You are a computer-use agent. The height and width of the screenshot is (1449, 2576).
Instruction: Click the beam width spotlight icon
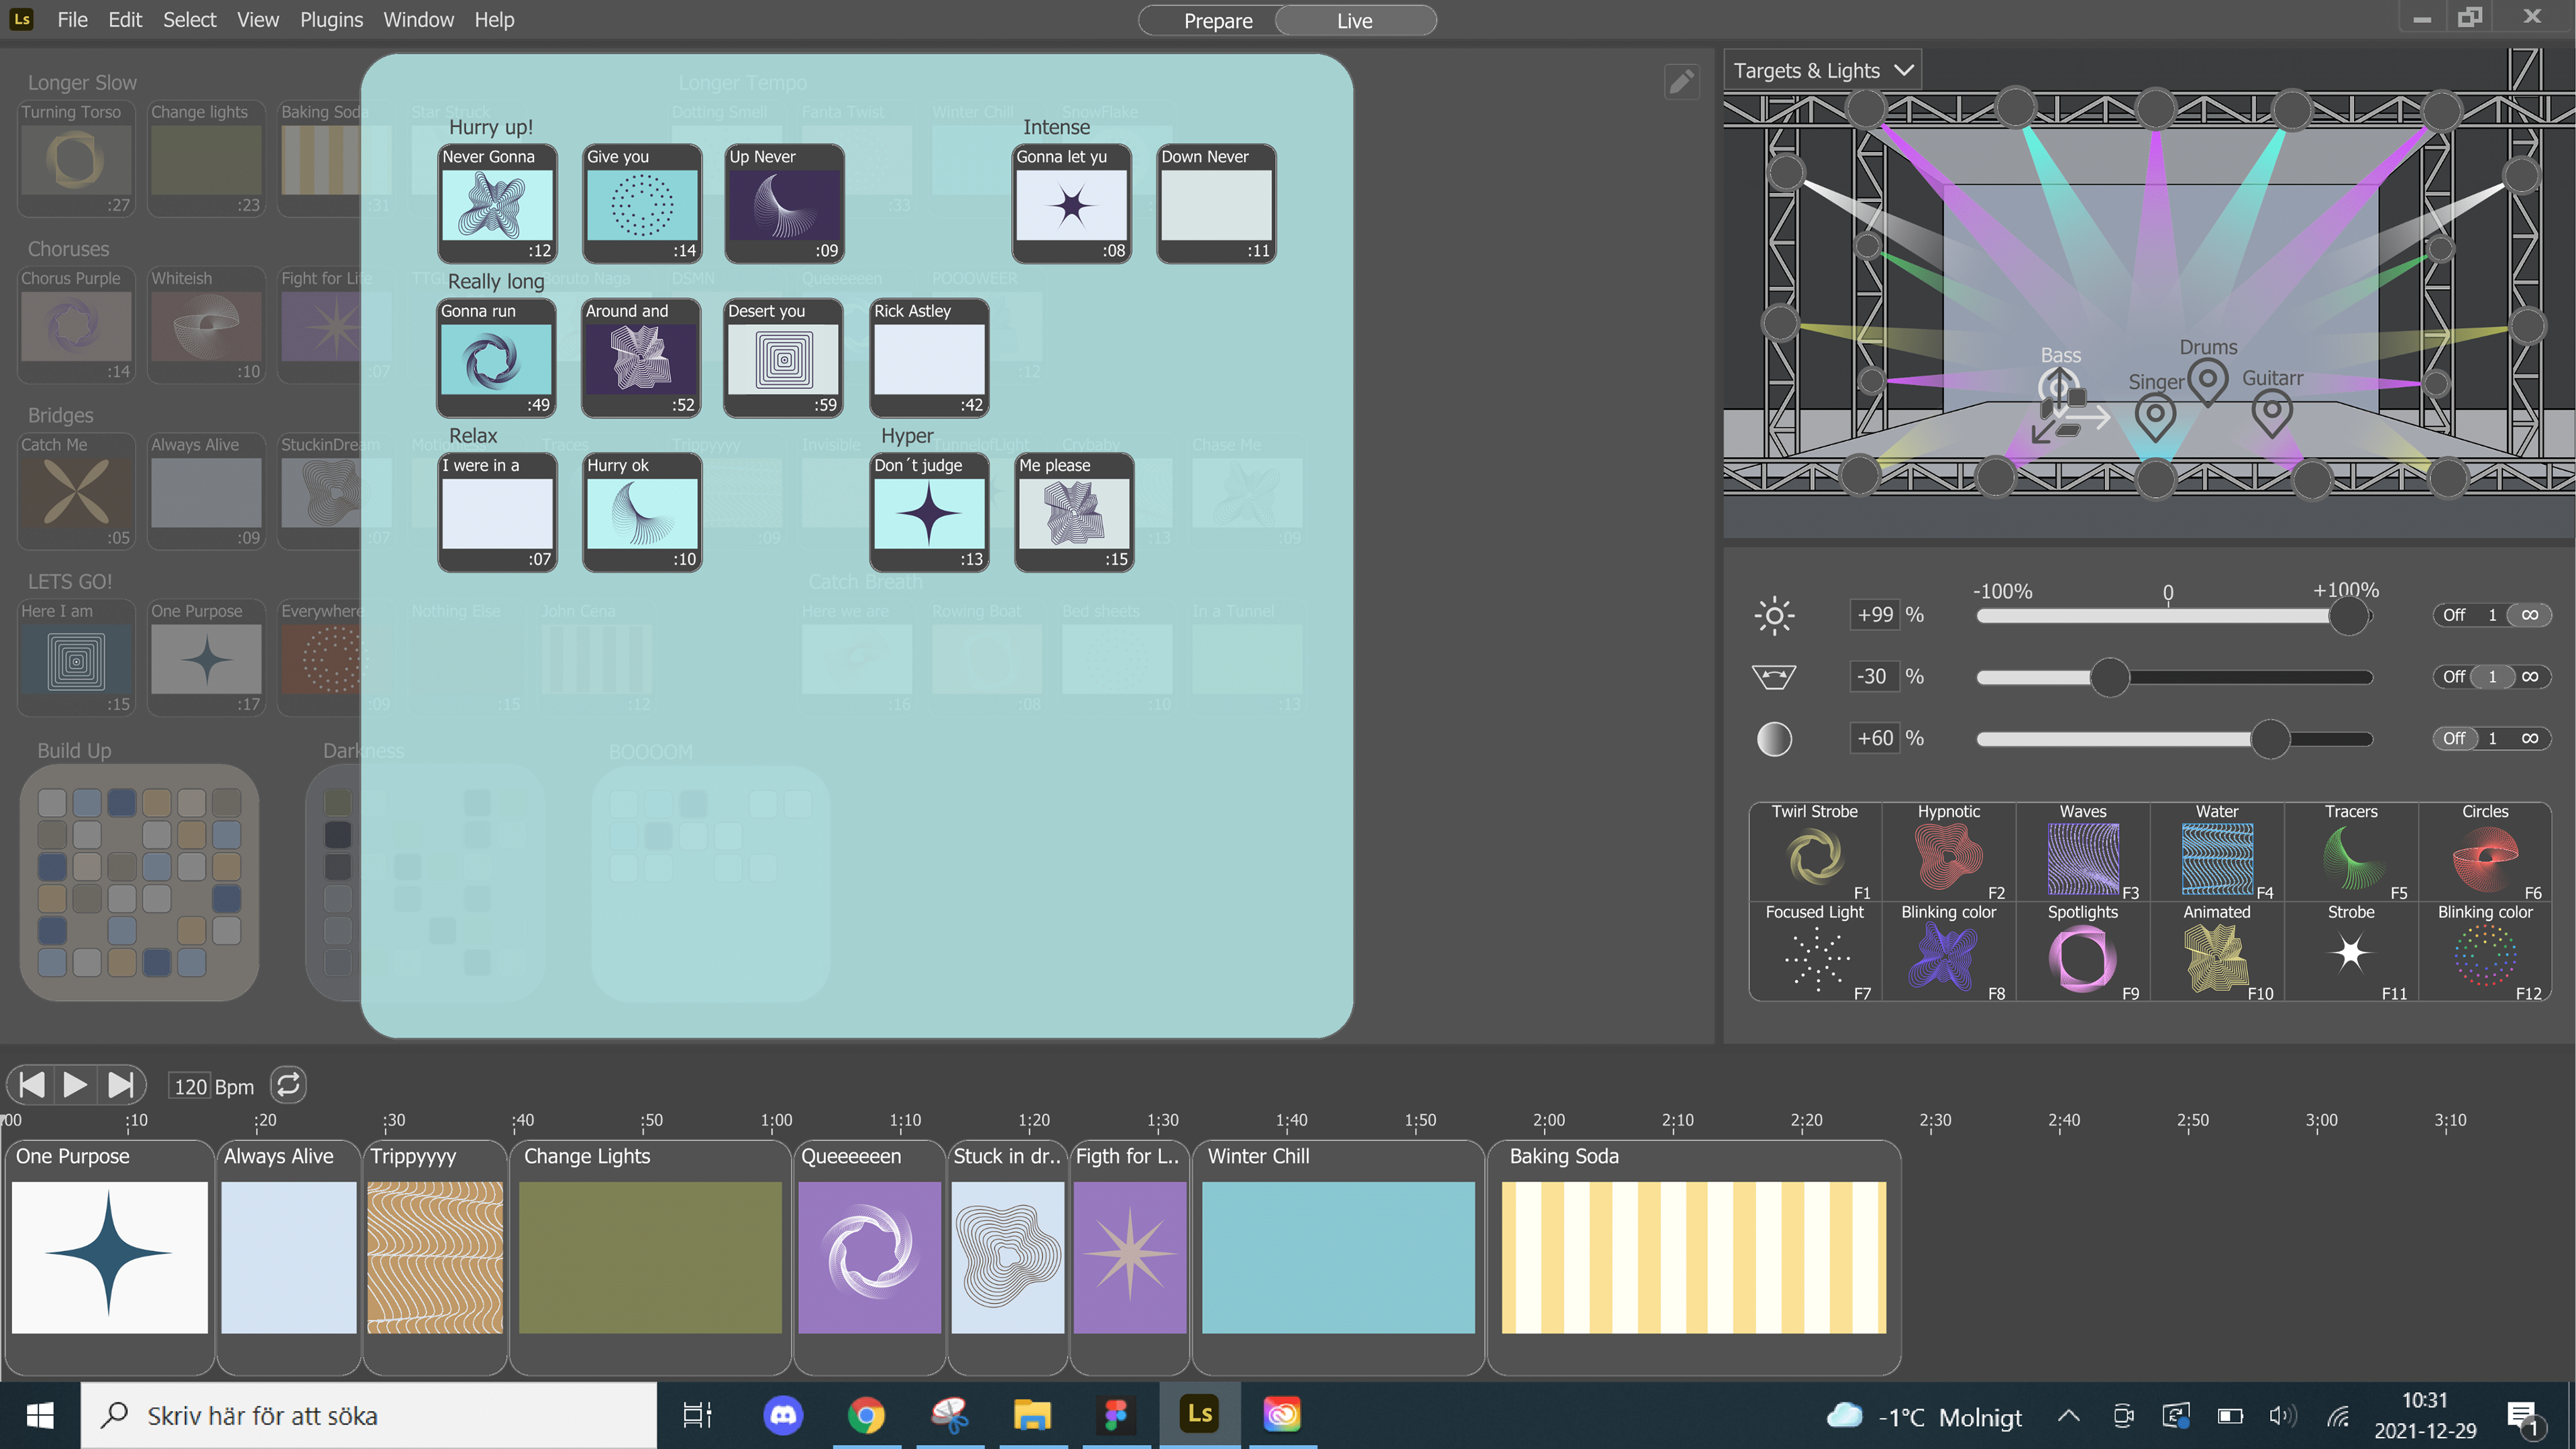point(1774,677)
